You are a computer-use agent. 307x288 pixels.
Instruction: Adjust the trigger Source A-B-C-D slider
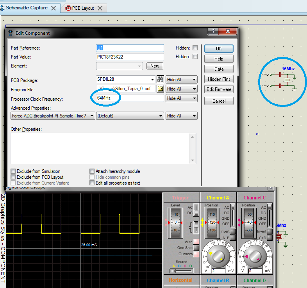(182, 271)
